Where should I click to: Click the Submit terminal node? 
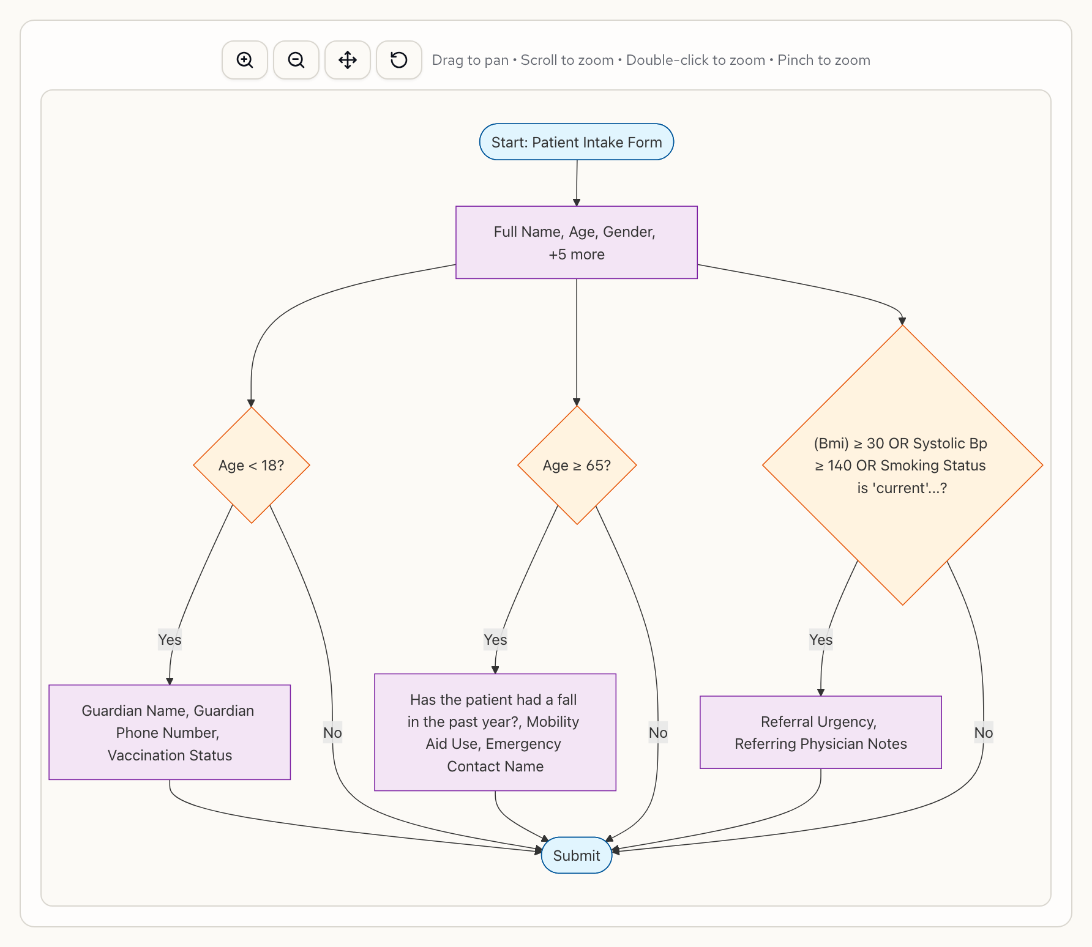pyautogui.click(x=576, y=855)
